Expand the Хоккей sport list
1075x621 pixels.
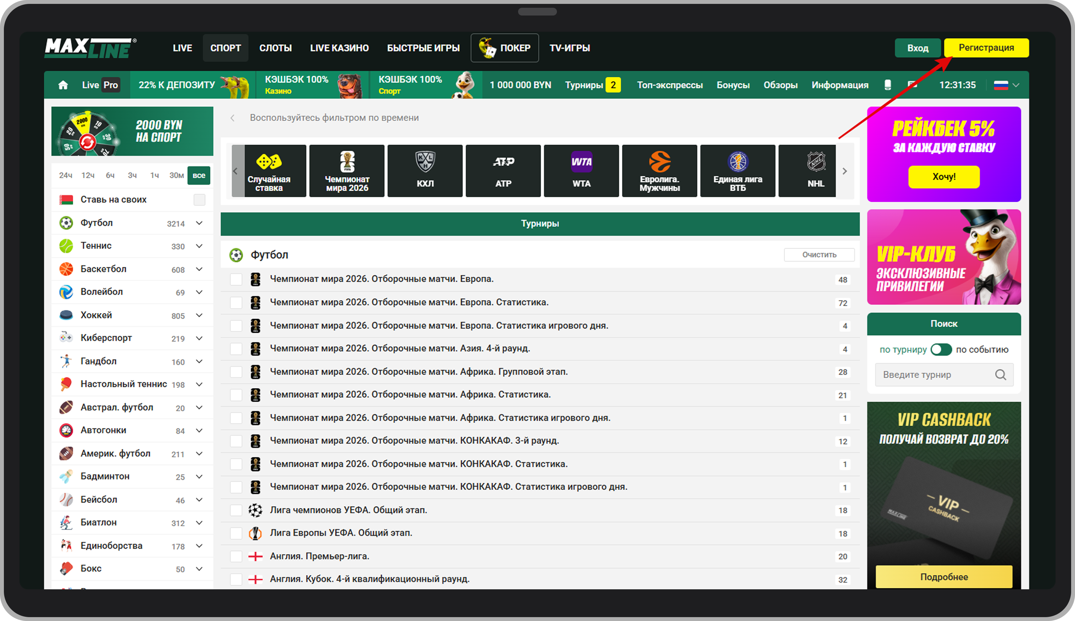coord(199,315)
